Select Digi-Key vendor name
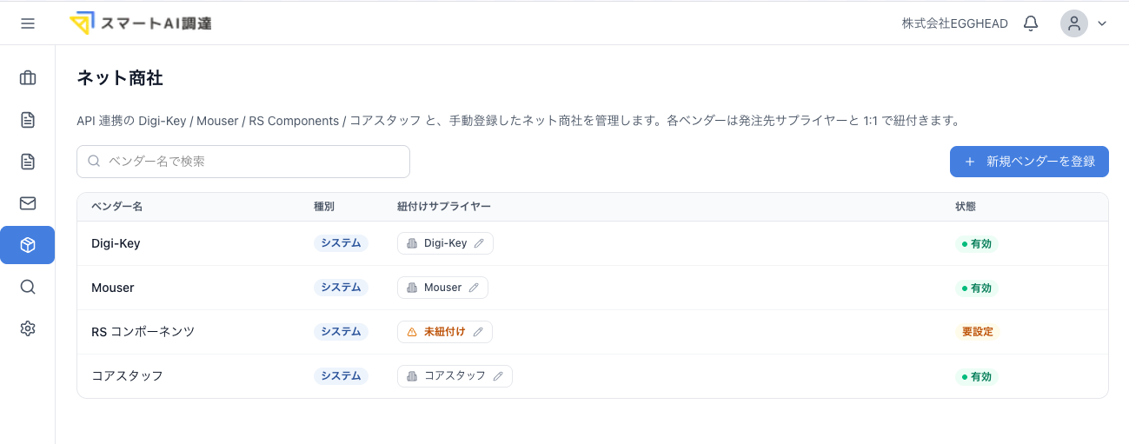Screen dimensions: 1129x444 (116, 243)
